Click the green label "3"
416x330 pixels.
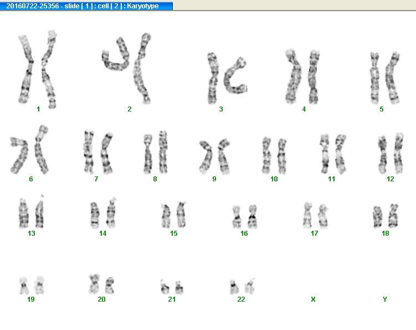click(x=221, y=109)
